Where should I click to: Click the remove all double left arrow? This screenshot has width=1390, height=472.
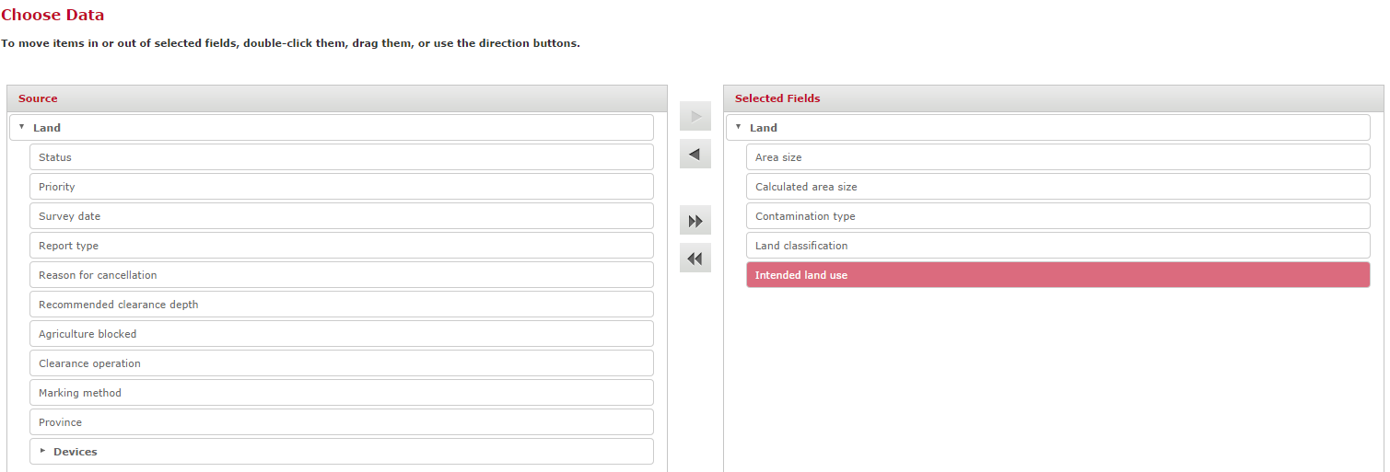(695, 259)
